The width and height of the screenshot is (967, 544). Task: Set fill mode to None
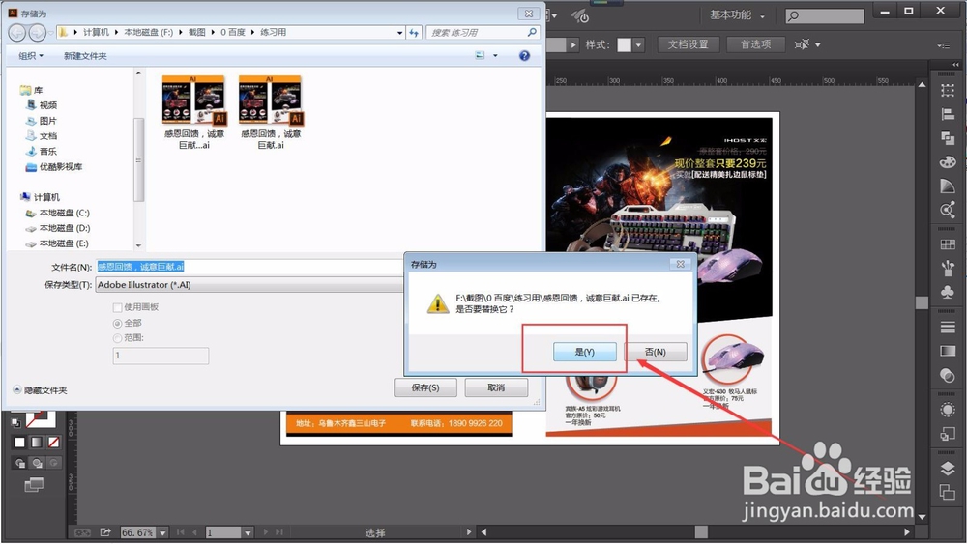(53, 443)
